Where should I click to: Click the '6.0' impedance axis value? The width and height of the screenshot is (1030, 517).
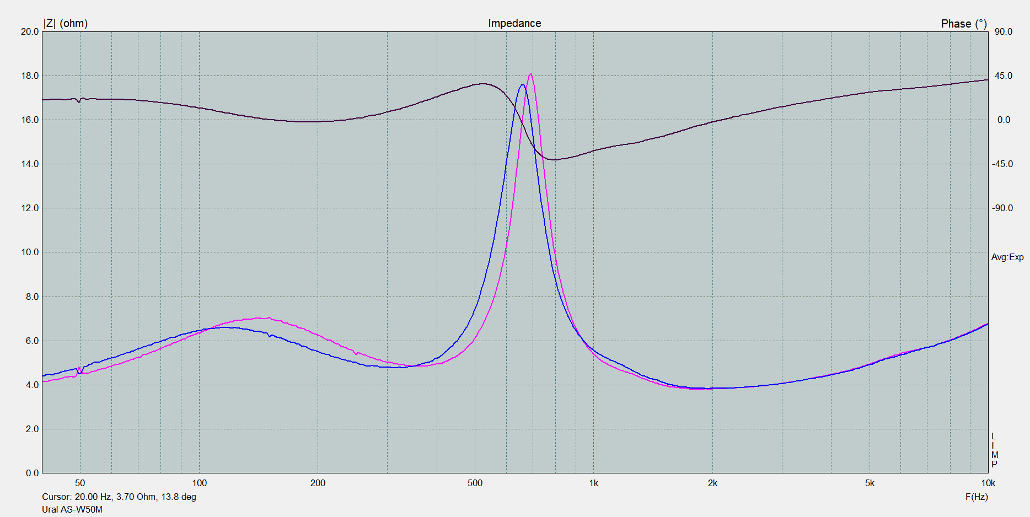tap(32, 341)
